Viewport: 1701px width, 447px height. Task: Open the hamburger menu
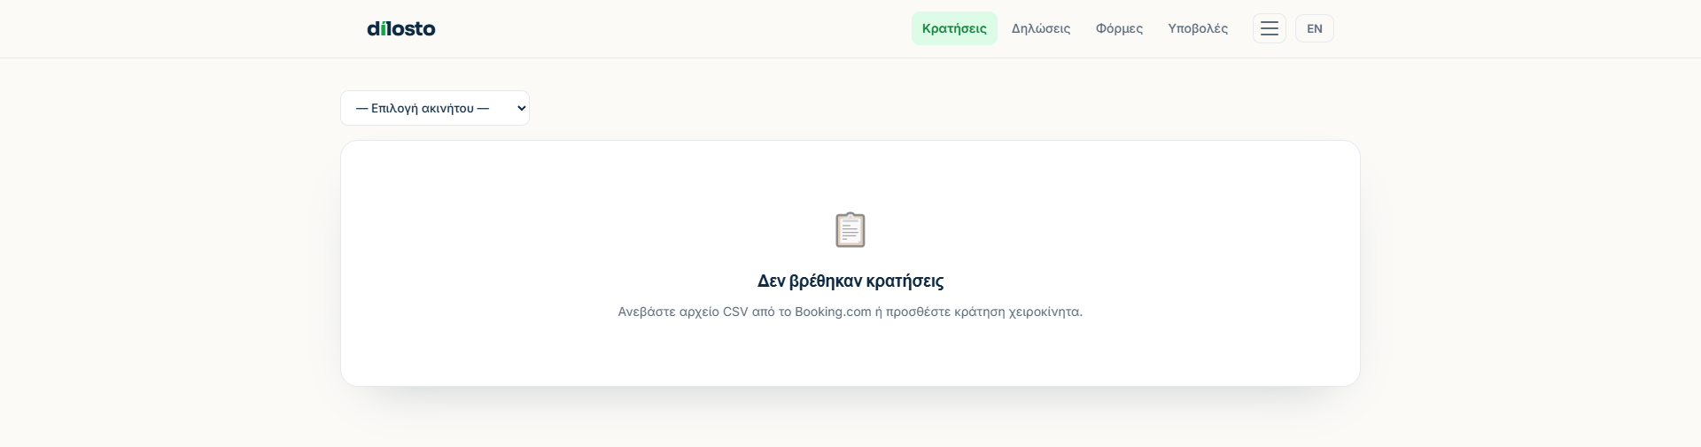pyautogui.click(x=1270, y=28)
